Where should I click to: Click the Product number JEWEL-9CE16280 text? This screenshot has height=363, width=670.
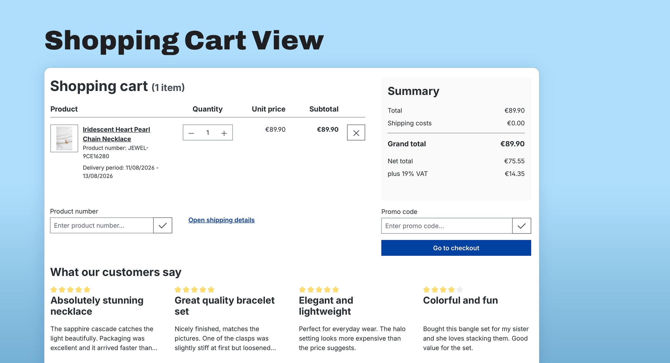pos(116,152)
